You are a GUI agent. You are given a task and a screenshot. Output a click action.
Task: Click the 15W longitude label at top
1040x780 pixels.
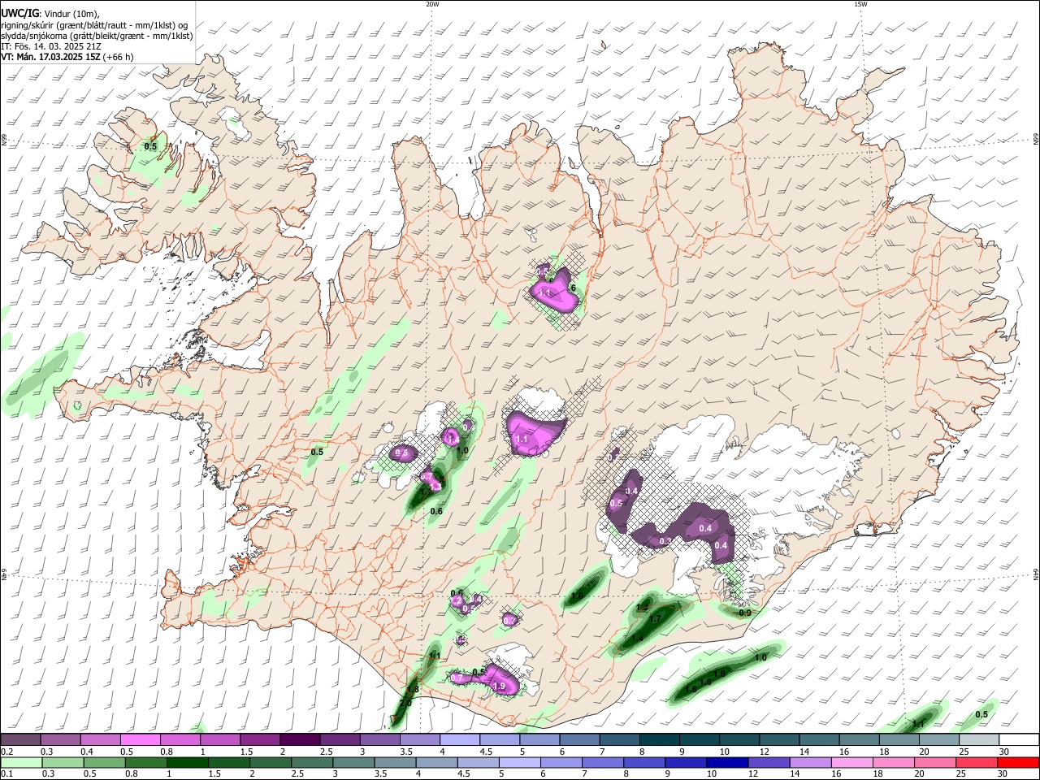point(860,4)
